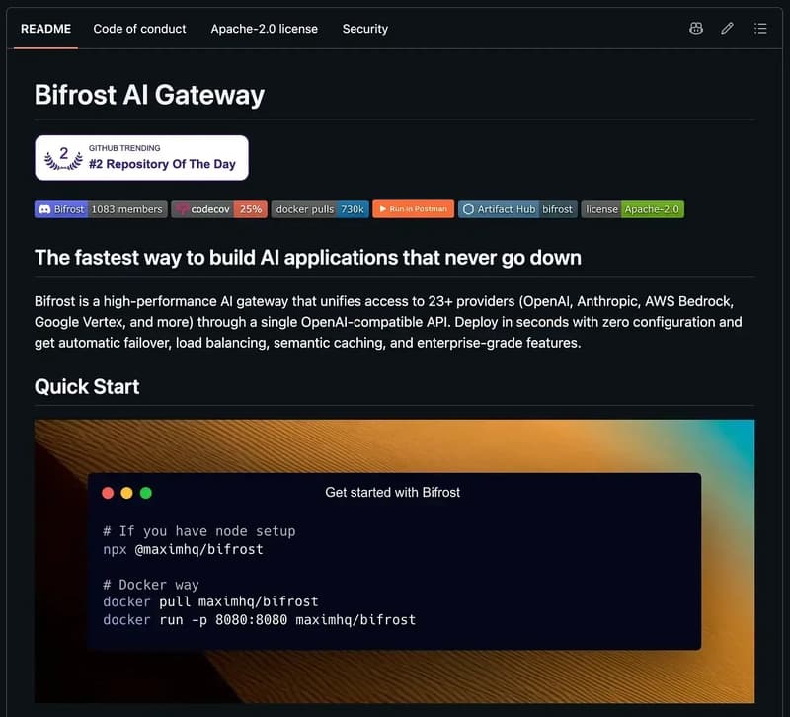Click the license Apache-2.0 badge

coord(632,209)
